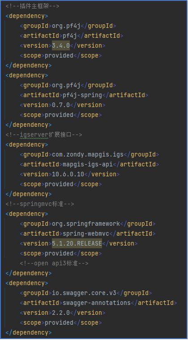188x340 pixels.
Task: Click the open api3标准 comment
Action: pyautogui.click(x=54, y=264)
